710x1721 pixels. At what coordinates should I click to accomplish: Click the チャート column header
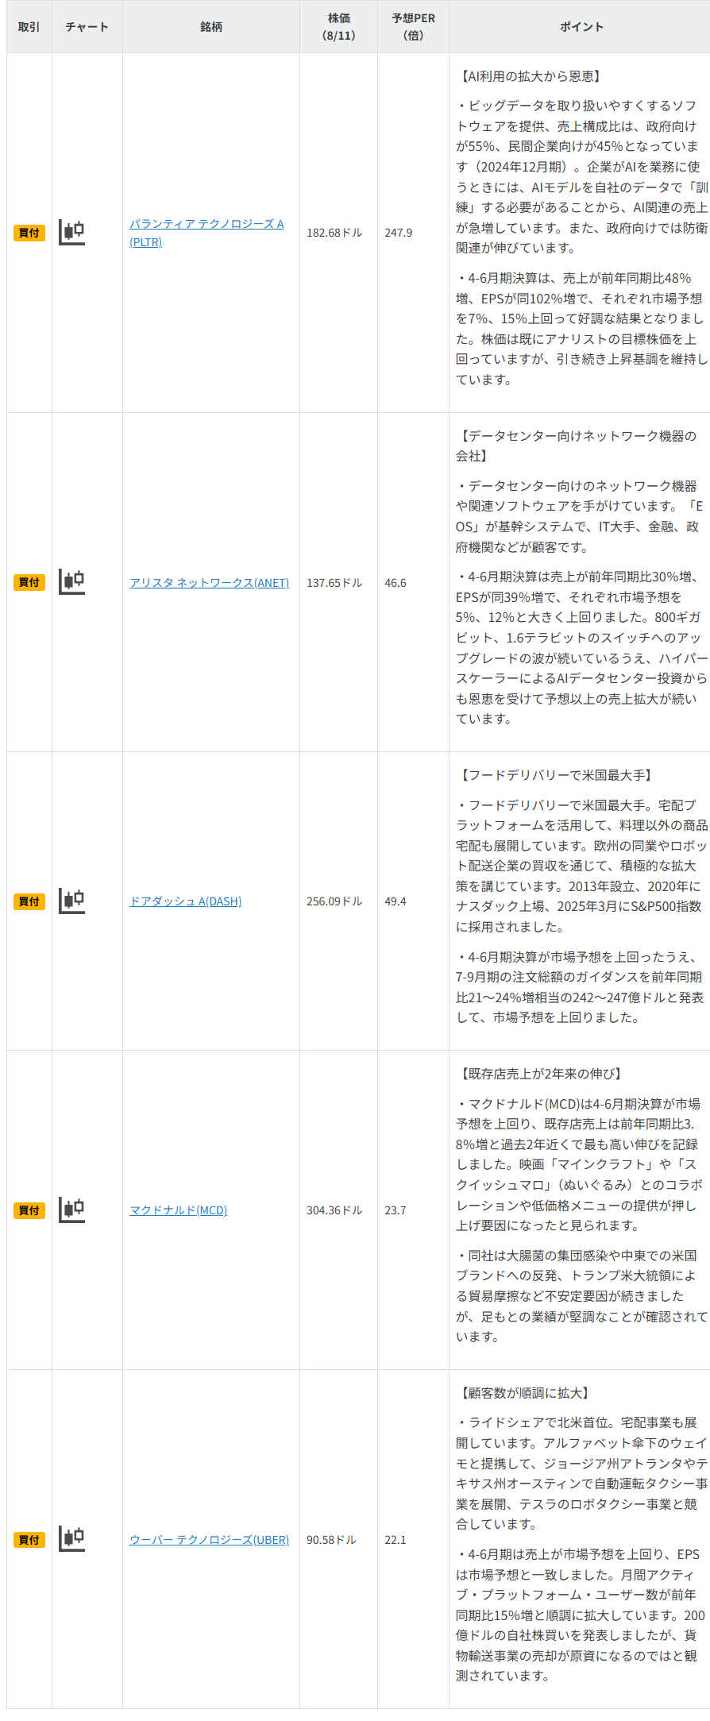click(87, 27)
